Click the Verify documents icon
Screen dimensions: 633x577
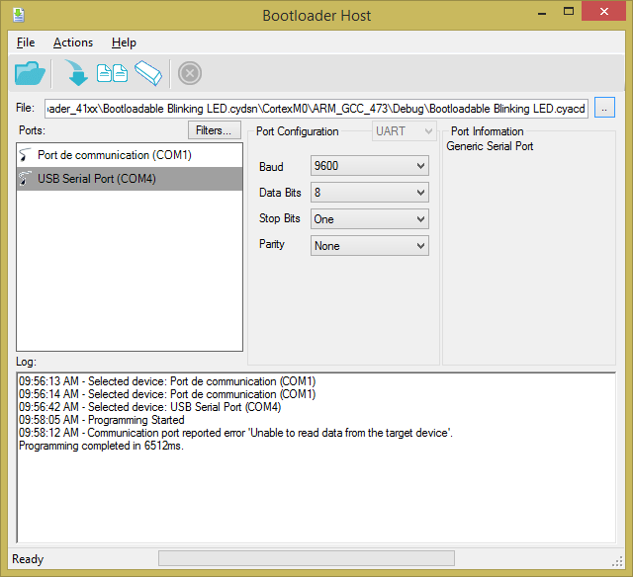click(x=112, y=73)
